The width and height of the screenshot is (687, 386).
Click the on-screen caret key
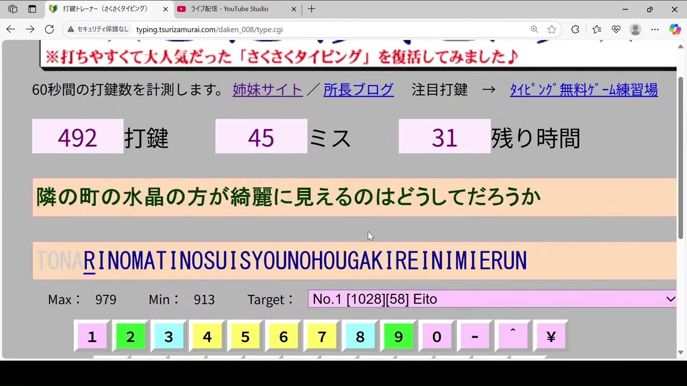click(x=513, y=337)
